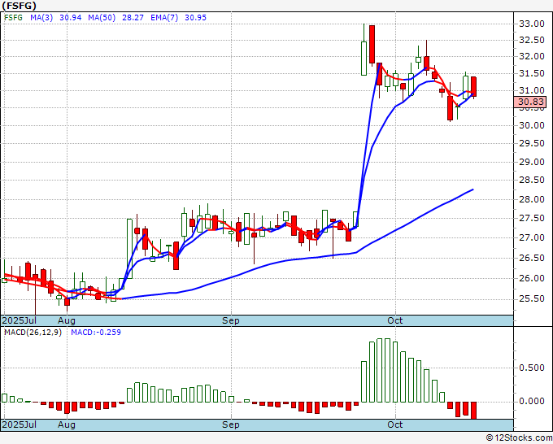
Task: Click the 0.500 MACD axis label
Action: pyautogui.click(x=533, y=367)
